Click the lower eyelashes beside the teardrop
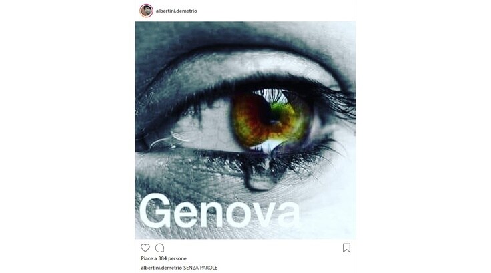The image size is (491, 273). pyautogui.click(x=301, y=157)
